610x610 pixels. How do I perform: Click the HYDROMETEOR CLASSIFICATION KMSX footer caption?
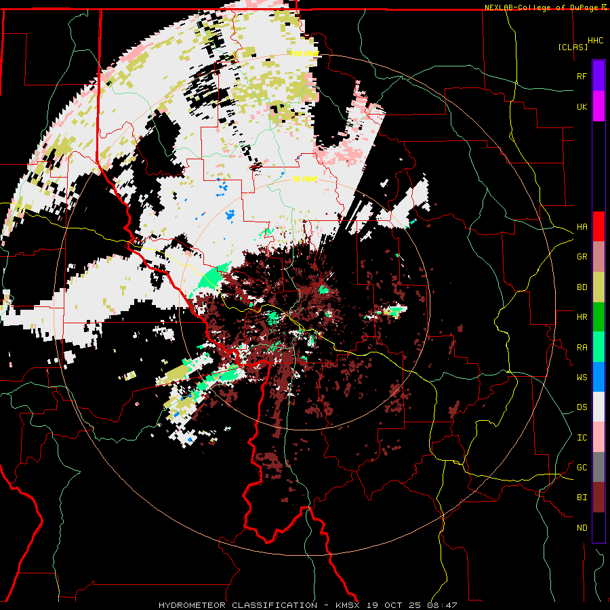(x=308, y=605)
